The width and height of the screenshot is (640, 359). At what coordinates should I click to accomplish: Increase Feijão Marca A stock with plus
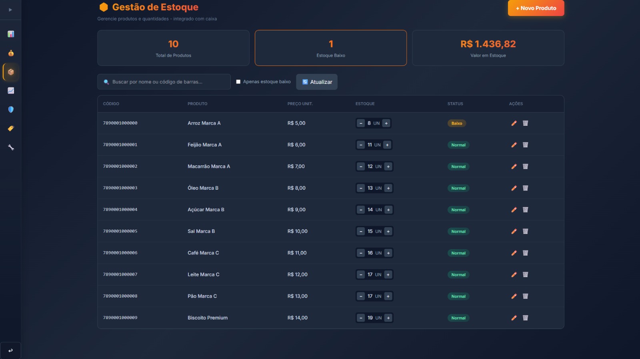point(387,145)
